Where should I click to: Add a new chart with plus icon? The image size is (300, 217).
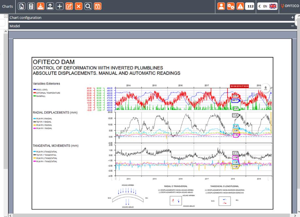click(60, 6)
